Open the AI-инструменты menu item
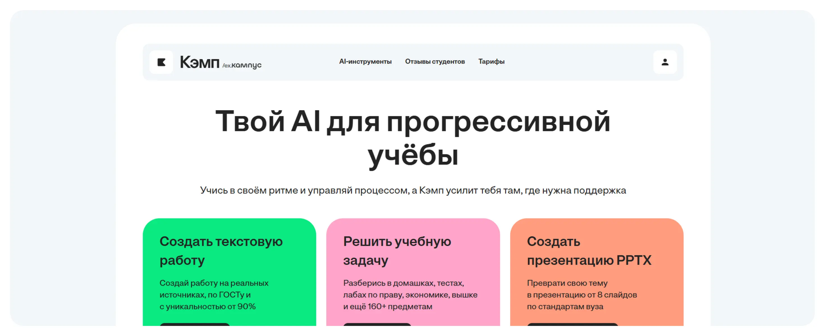825x336 pixels. 365,61
